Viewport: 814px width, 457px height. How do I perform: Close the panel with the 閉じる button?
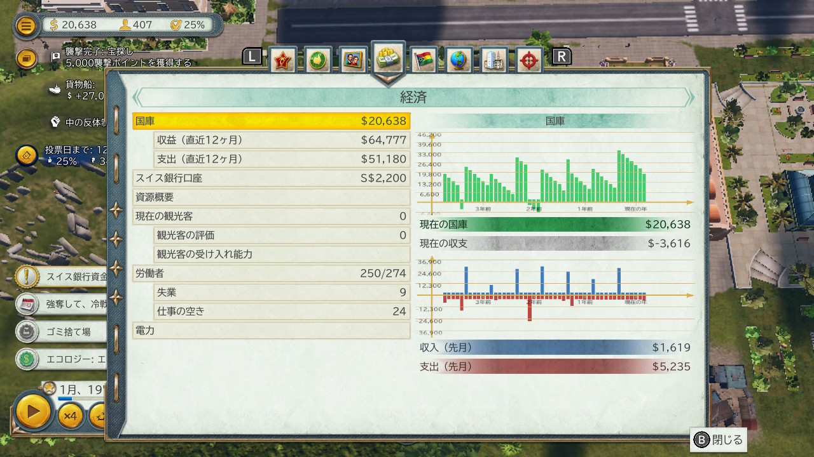coord(719,440)
